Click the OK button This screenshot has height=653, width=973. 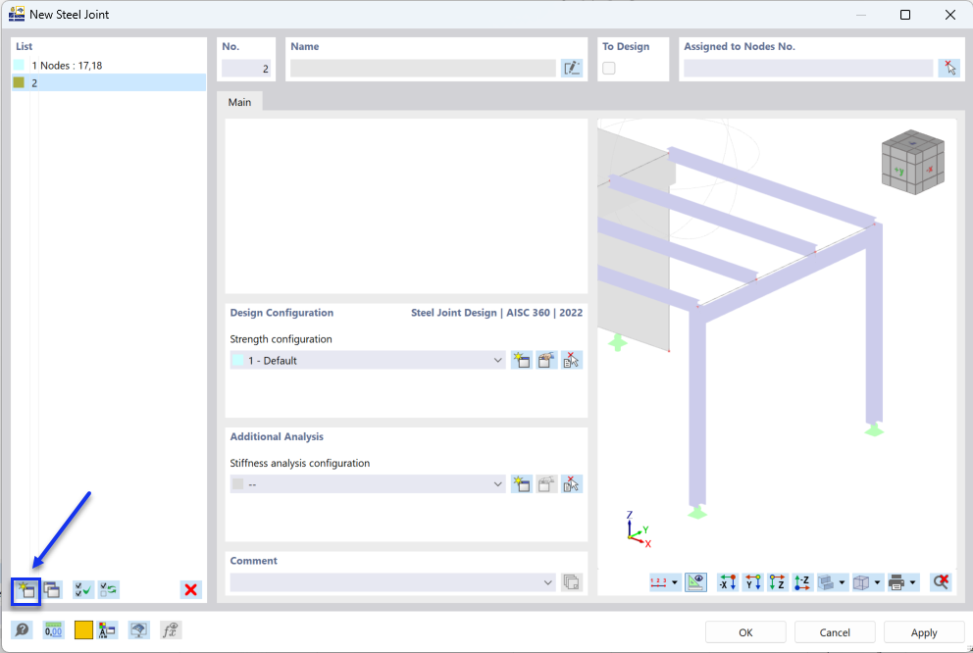point(745,632)
